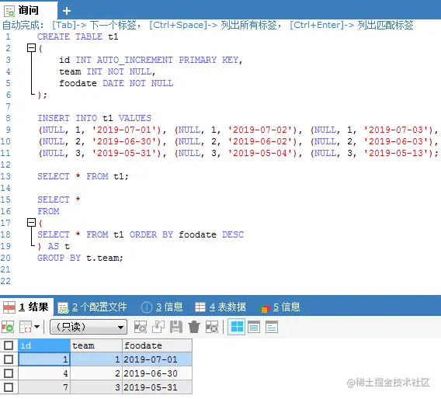Select the cell with date 2019-05-31
Screen dimensions: 441x399
(x=157, y=387)
